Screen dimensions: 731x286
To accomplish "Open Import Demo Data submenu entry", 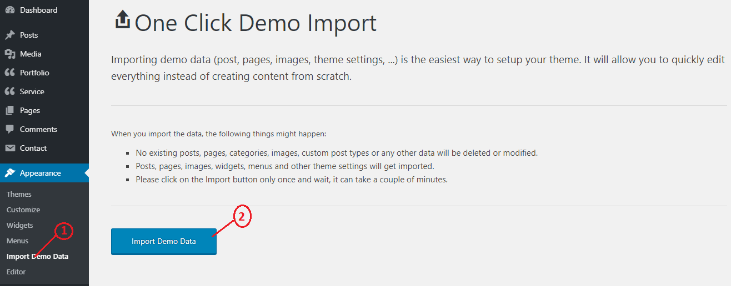I will [x=37, y=256].
